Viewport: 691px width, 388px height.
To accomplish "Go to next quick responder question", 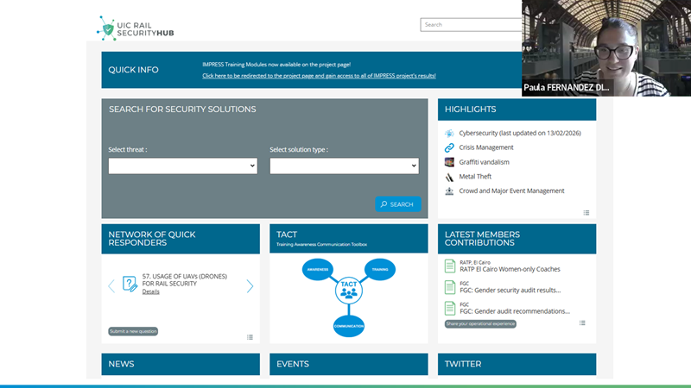I will pyautogui.click(x=250, y=286).
